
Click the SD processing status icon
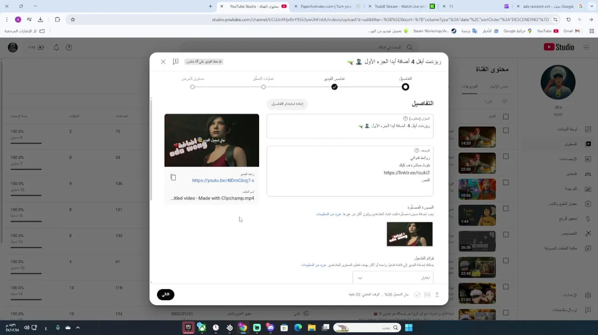pos(427,295)
